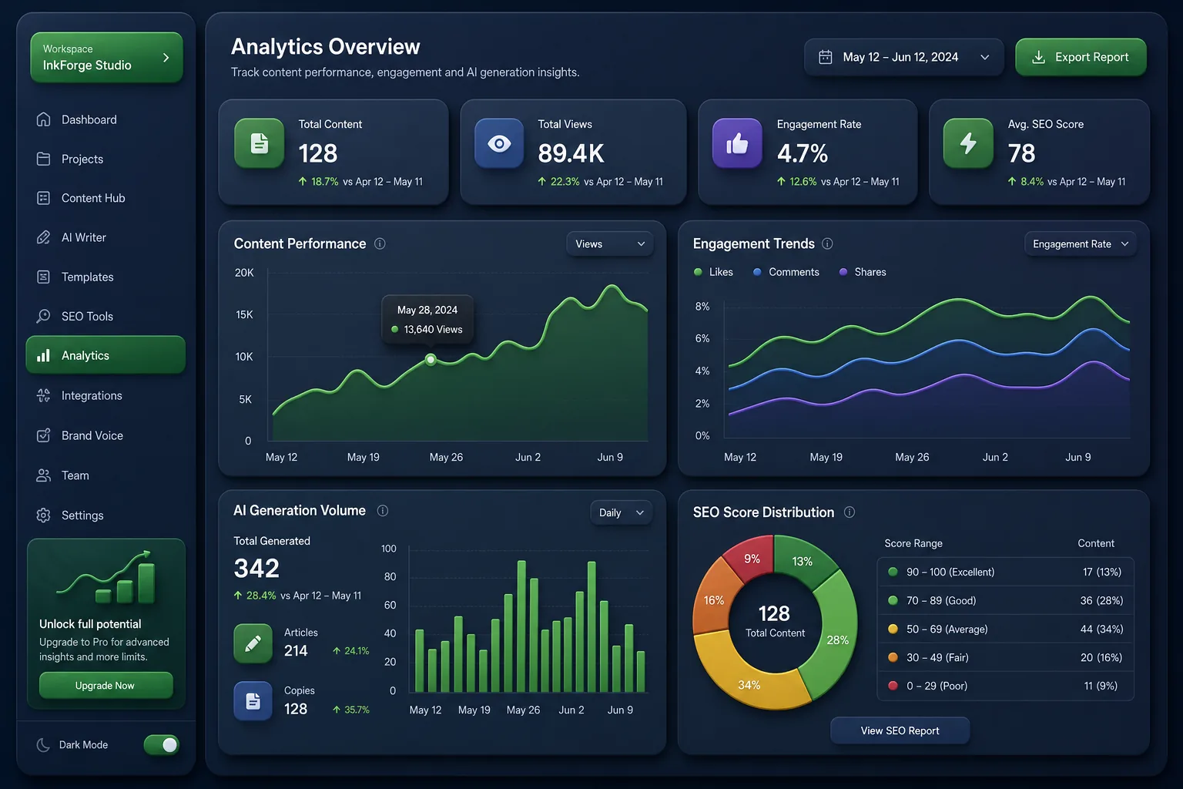This screenshot has height=789, width=1183.
Task: Click the Brand Voice icon
Action: [43, 435]
